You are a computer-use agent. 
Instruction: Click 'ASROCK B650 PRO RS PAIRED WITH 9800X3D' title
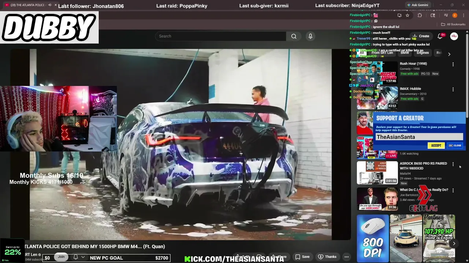click(423, 166)
